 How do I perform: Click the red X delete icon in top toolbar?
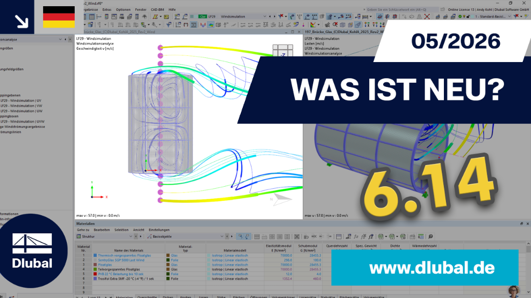[x=427, y=16]
